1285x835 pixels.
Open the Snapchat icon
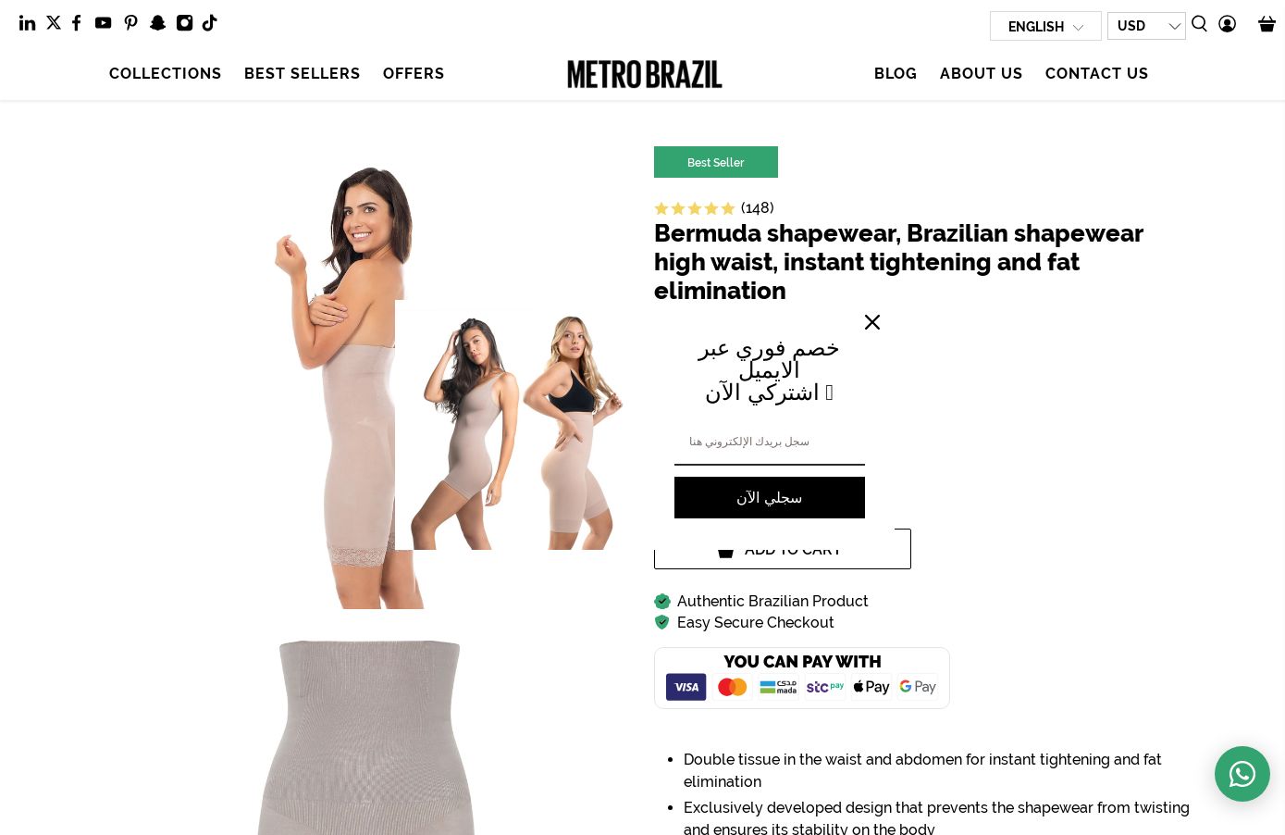point(158,23)
